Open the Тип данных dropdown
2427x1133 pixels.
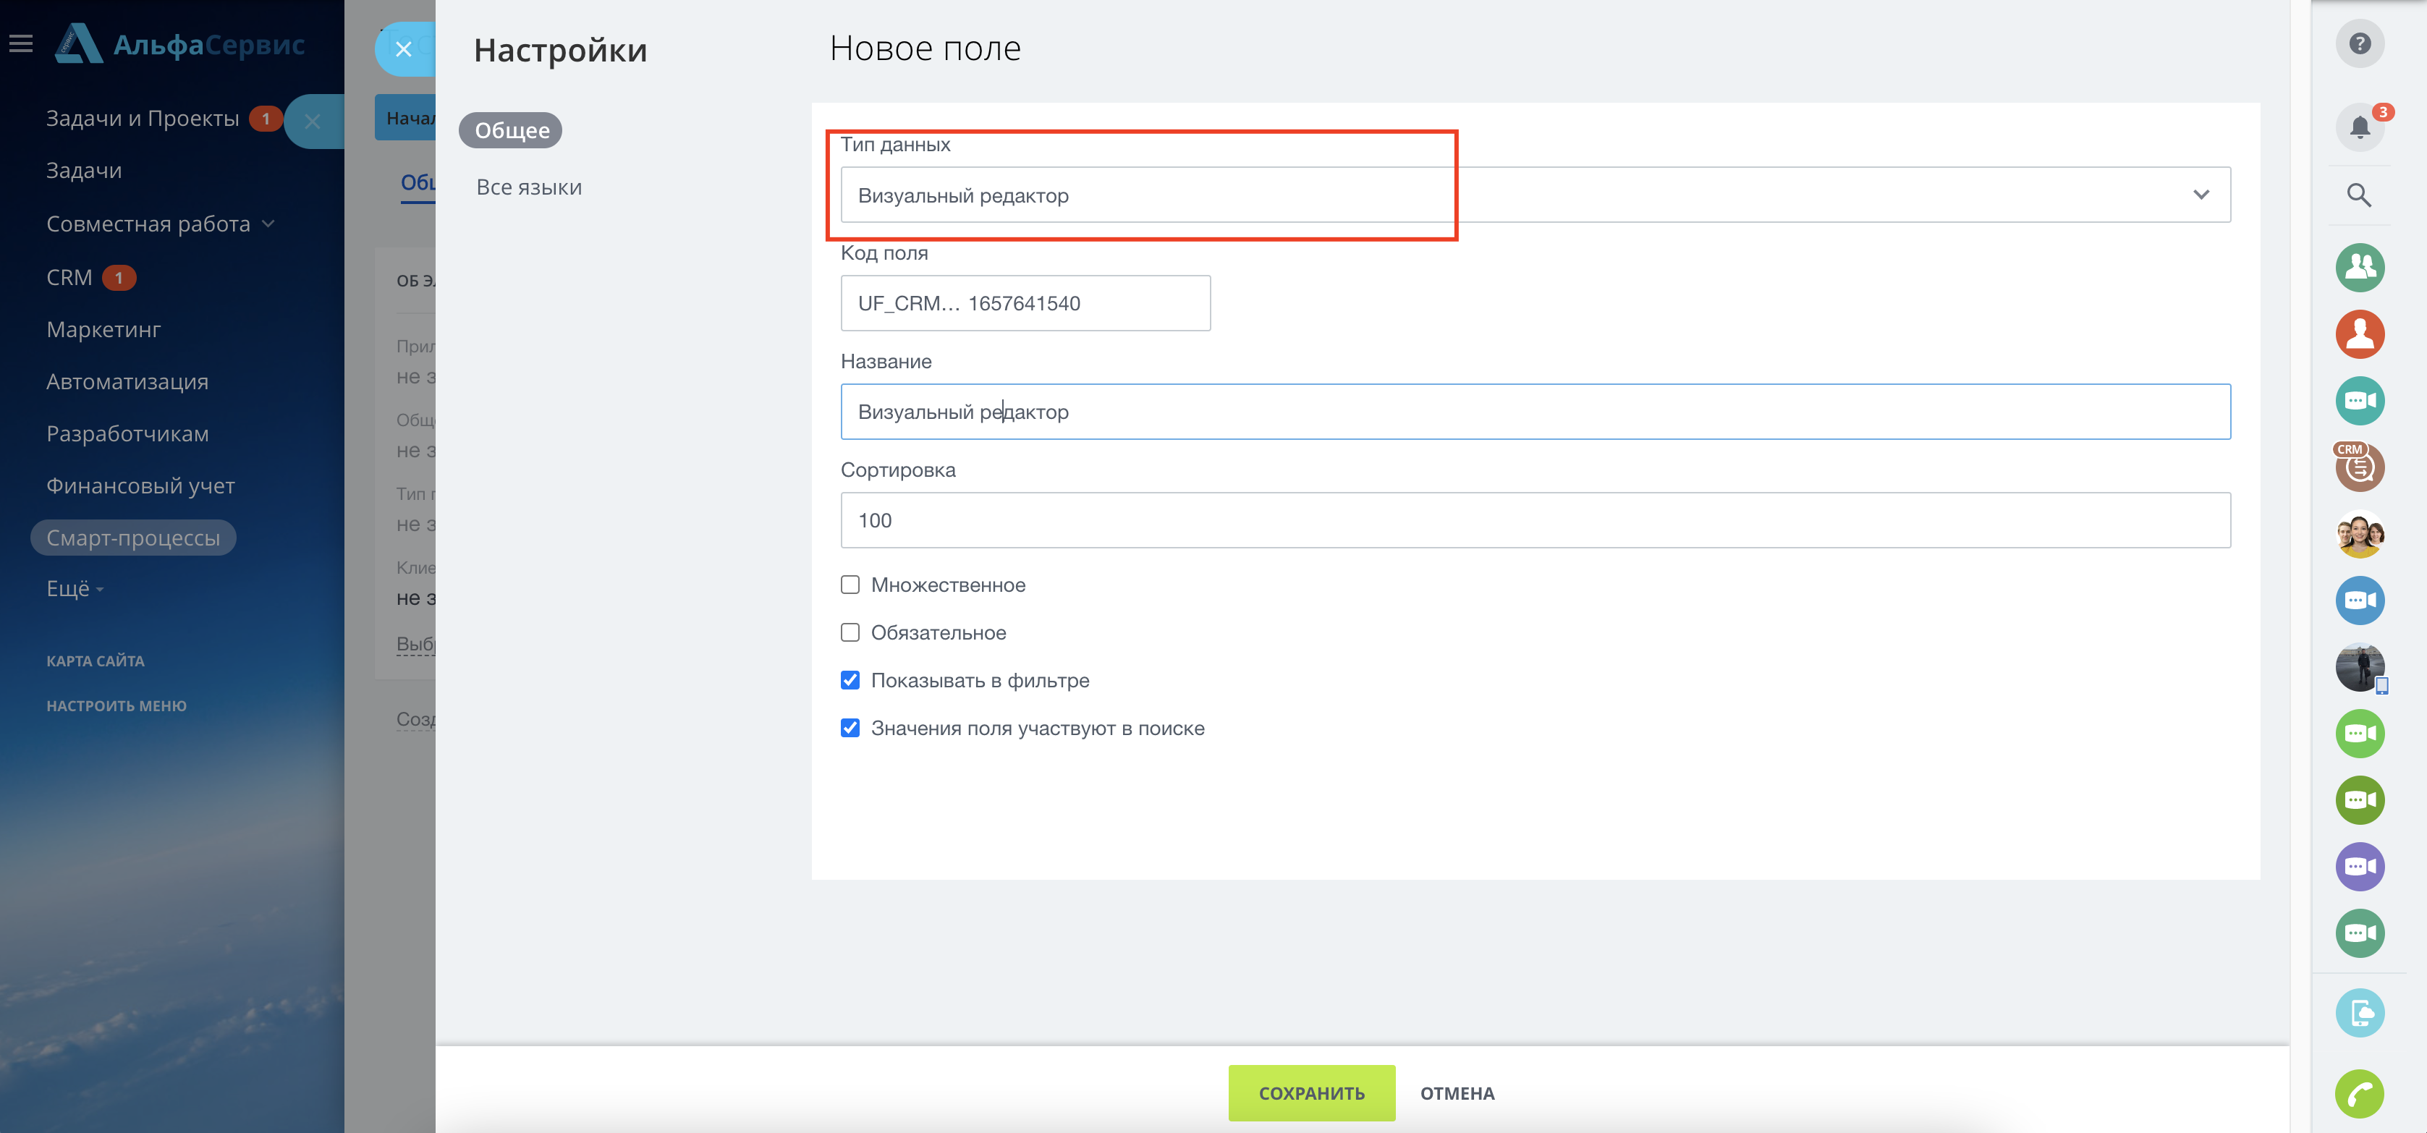tap(1534, 195)
